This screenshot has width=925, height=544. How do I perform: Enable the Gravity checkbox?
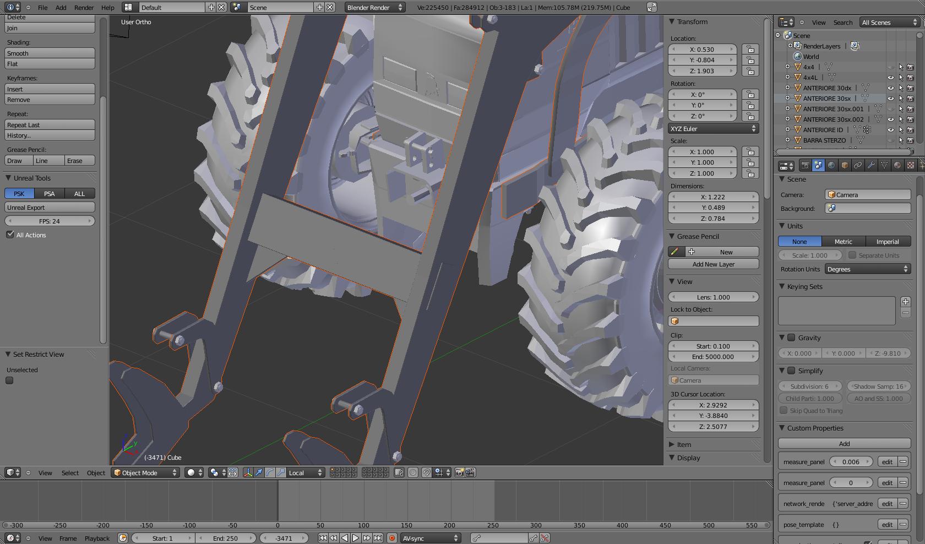coord(791,338)
